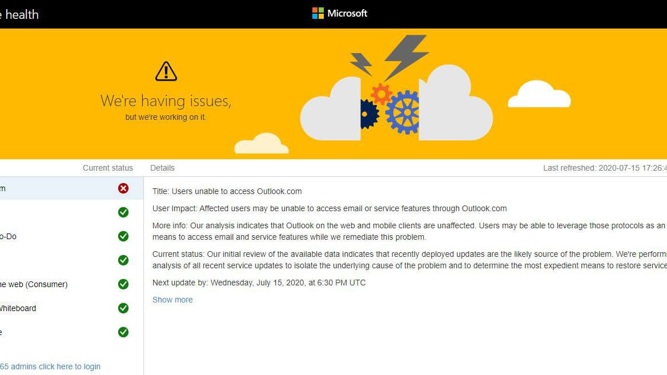The width and height of the screenshot is (667, 375).
Task: Click the green checkmark beside Whiteboard
Action: point(123,308)
